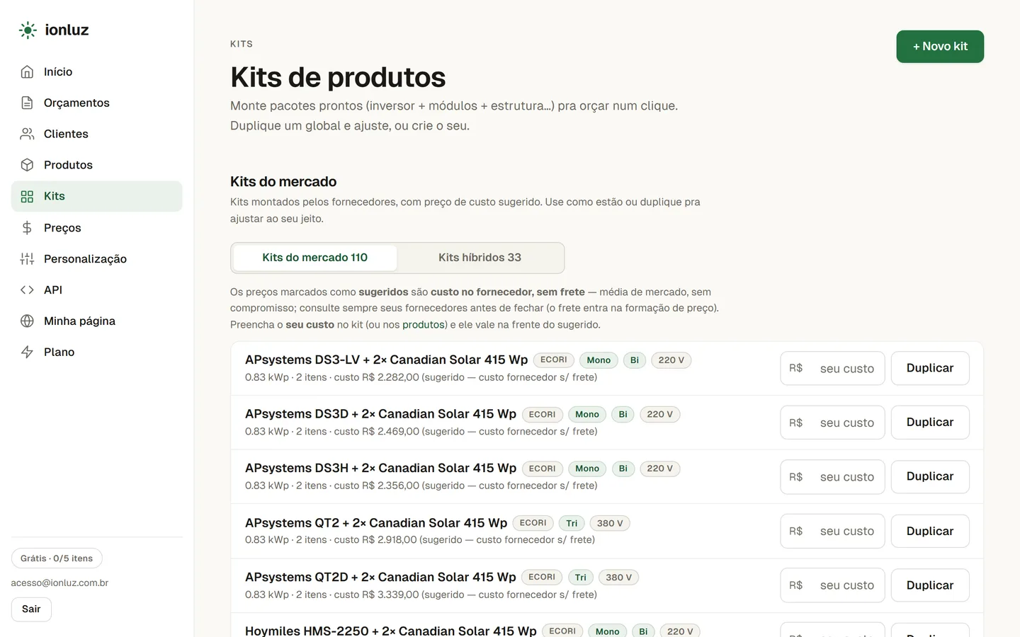Open Personalização settings page
This screenshot has height=637, width=1020.
click(x=96, y=259)
